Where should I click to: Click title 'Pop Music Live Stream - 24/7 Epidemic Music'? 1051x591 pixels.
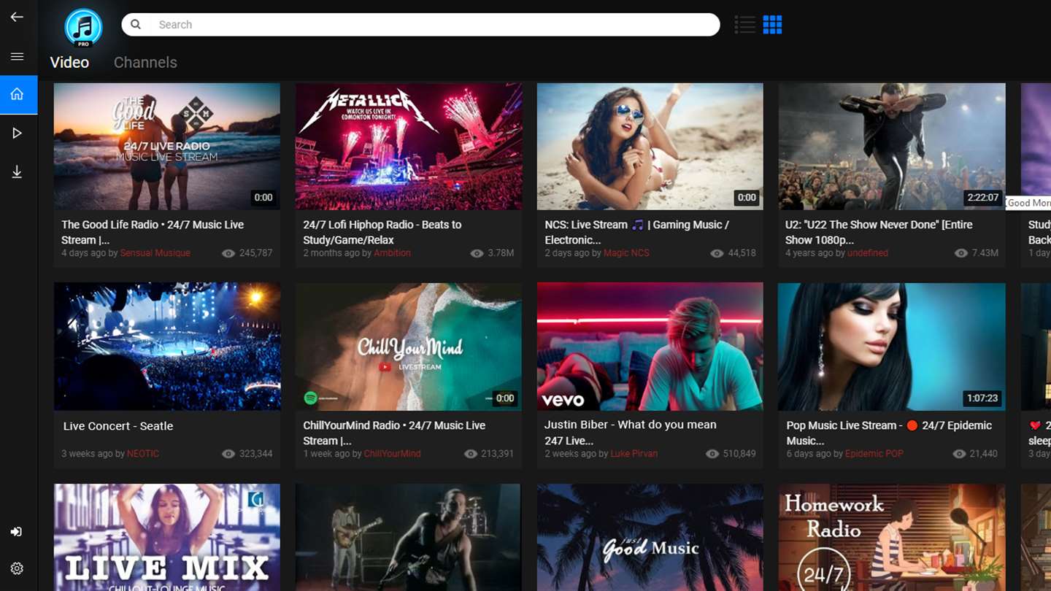coord(889,433)
